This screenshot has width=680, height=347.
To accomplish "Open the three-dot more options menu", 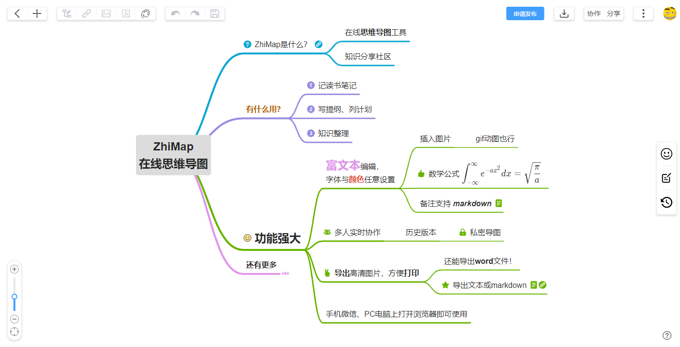I will 643,13.
